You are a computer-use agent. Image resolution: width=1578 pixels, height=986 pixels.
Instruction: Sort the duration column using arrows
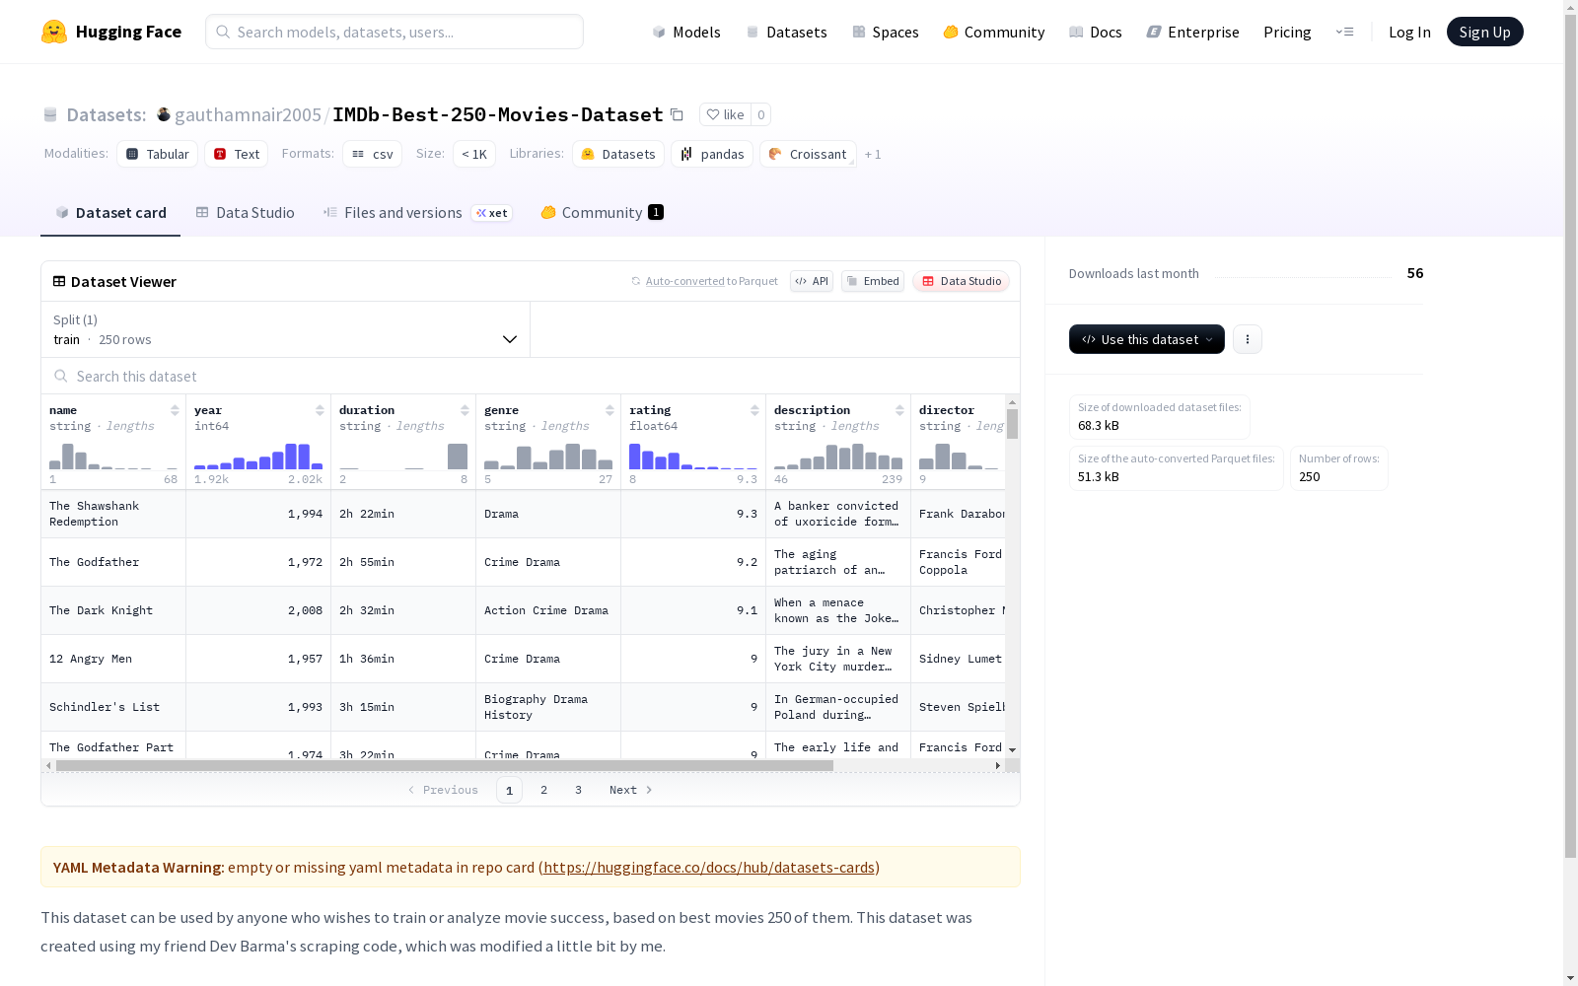point(465,410)
